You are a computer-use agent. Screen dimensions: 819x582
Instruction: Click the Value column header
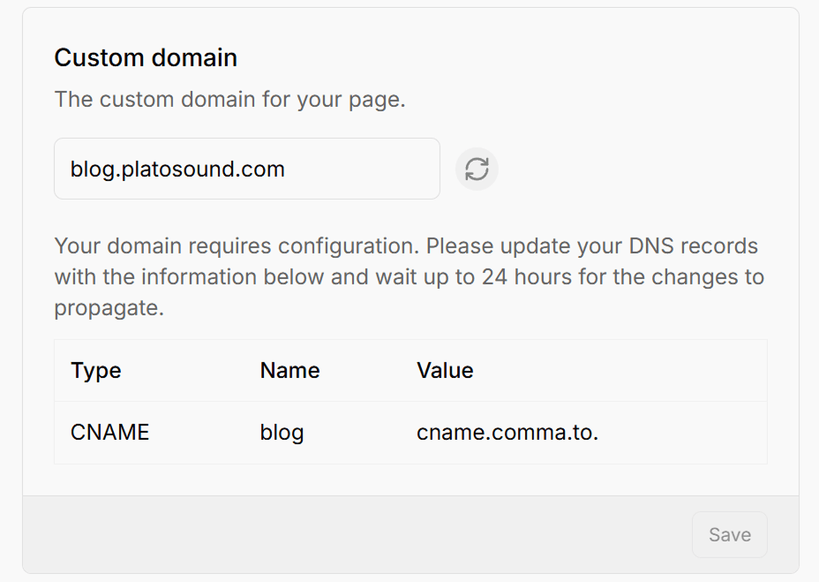pyautogui.click(x=445, y=371)
